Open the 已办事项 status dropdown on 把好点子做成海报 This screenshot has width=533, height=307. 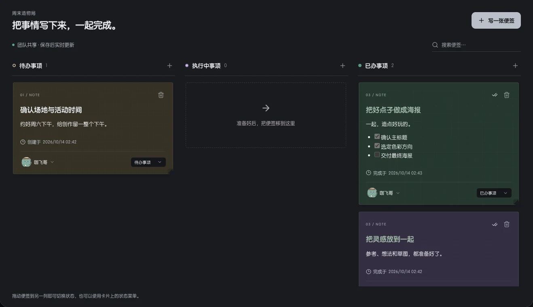494,193
